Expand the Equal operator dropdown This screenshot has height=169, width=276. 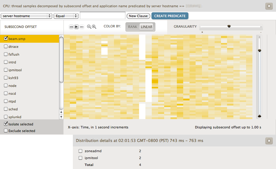[x=66, y=16]
